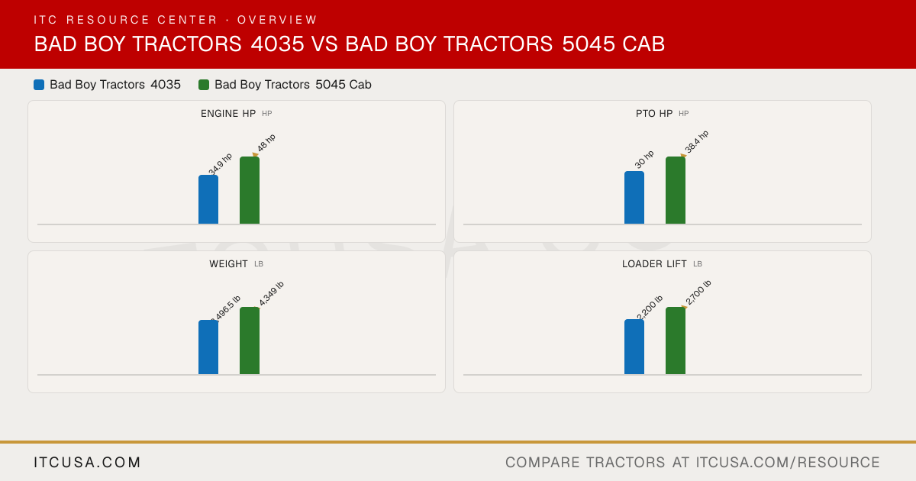Image resolution: width=916 pixels, height=481 pixels.
Task: Click the winner marker on the 48 hp bar
Action: 256,155
